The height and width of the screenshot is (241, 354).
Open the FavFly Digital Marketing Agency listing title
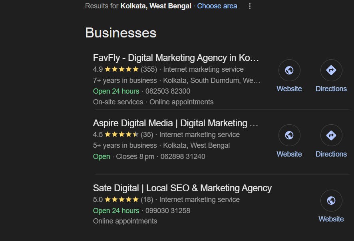(176, 58)
